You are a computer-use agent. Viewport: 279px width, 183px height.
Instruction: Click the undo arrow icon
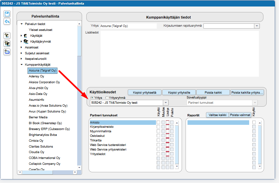(x=7, y=21)
